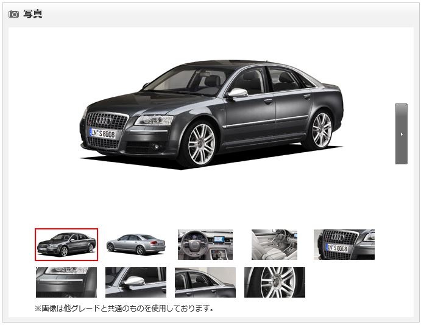This screenshot has width=421, height=325.
Task: Advance to next photo with right arrow
Action: tap(402, 134)
